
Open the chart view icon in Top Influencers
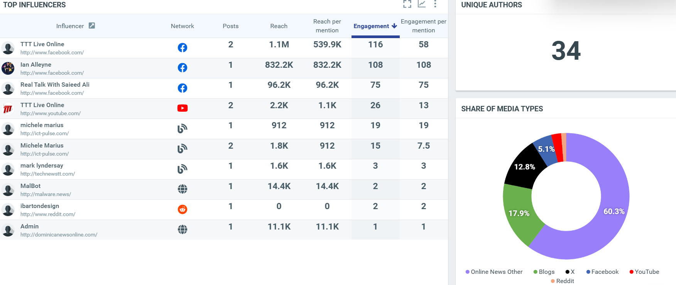point(422,4)
